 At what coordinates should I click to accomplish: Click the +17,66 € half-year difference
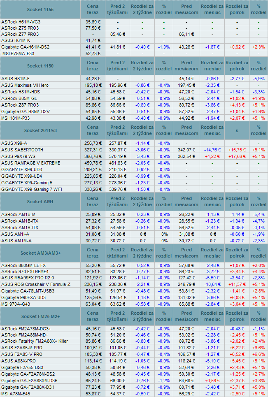pos(237,156)
